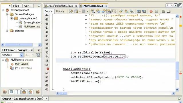Collapse the JavaApplication1 project node
The width and height of the screenshot is (183, 103).
(3, 10)
